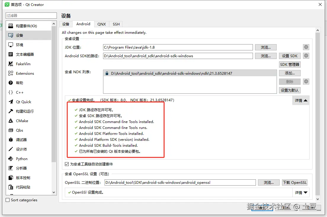Collapse the 安卓设置 详情 details panel
This screenshot has height=217, width=327.
(x=301, y=100)
